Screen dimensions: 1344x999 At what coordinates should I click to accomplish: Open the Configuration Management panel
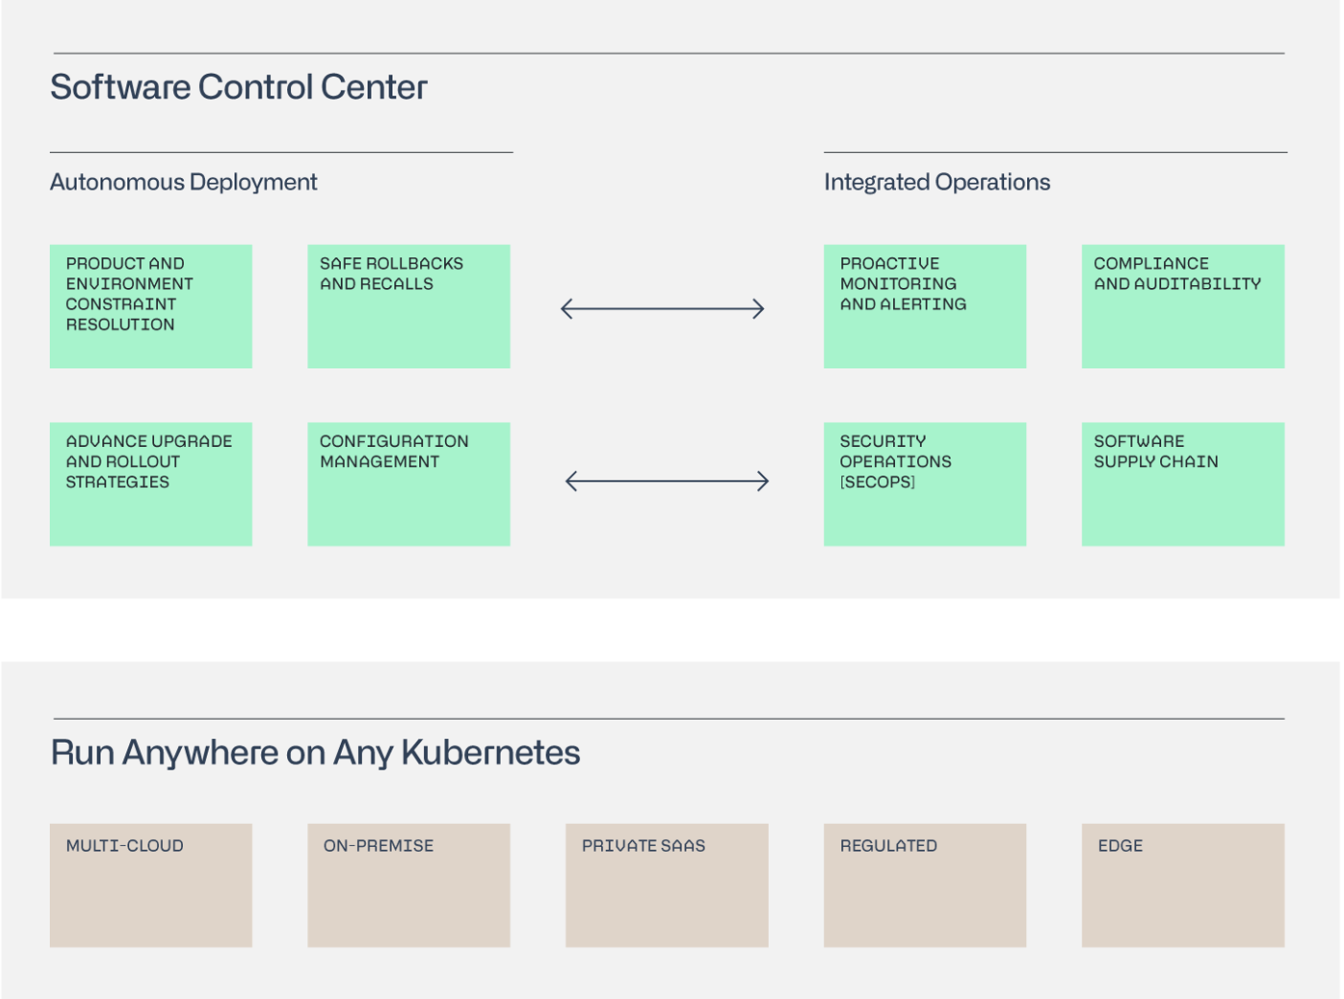click(408, 483)
